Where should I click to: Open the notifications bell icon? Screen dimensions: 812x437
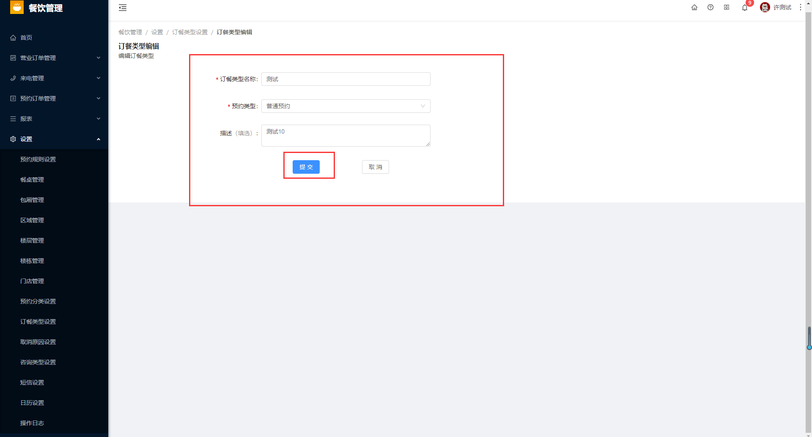tap(745, 8)
